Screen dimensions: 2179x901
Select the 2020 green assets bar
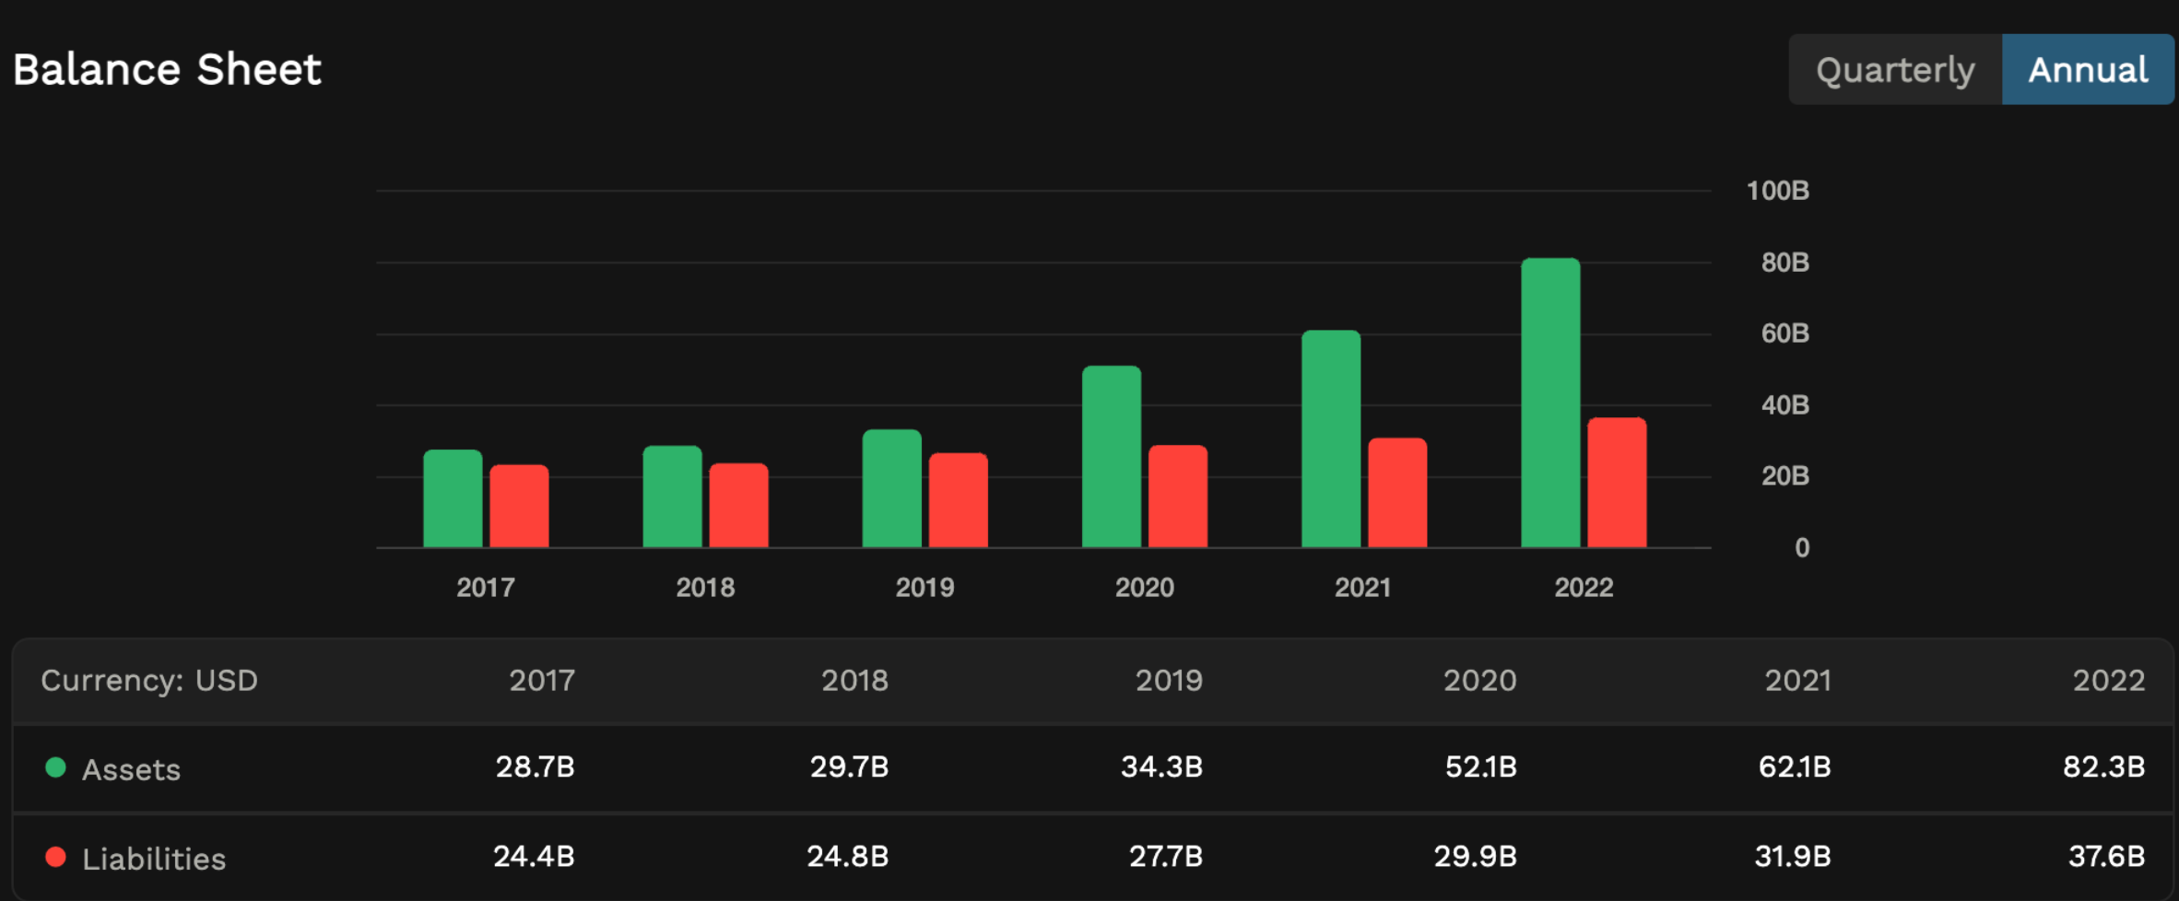tap(1112, 457)
